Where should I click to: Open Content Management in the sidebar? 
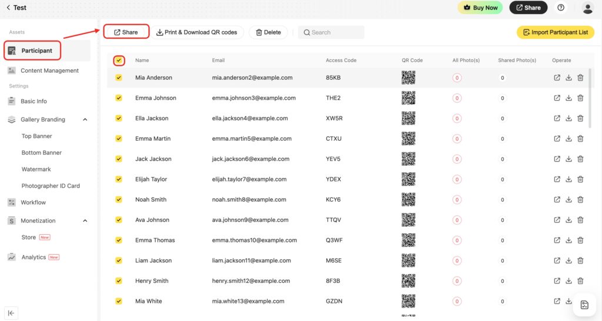(49, 70)
